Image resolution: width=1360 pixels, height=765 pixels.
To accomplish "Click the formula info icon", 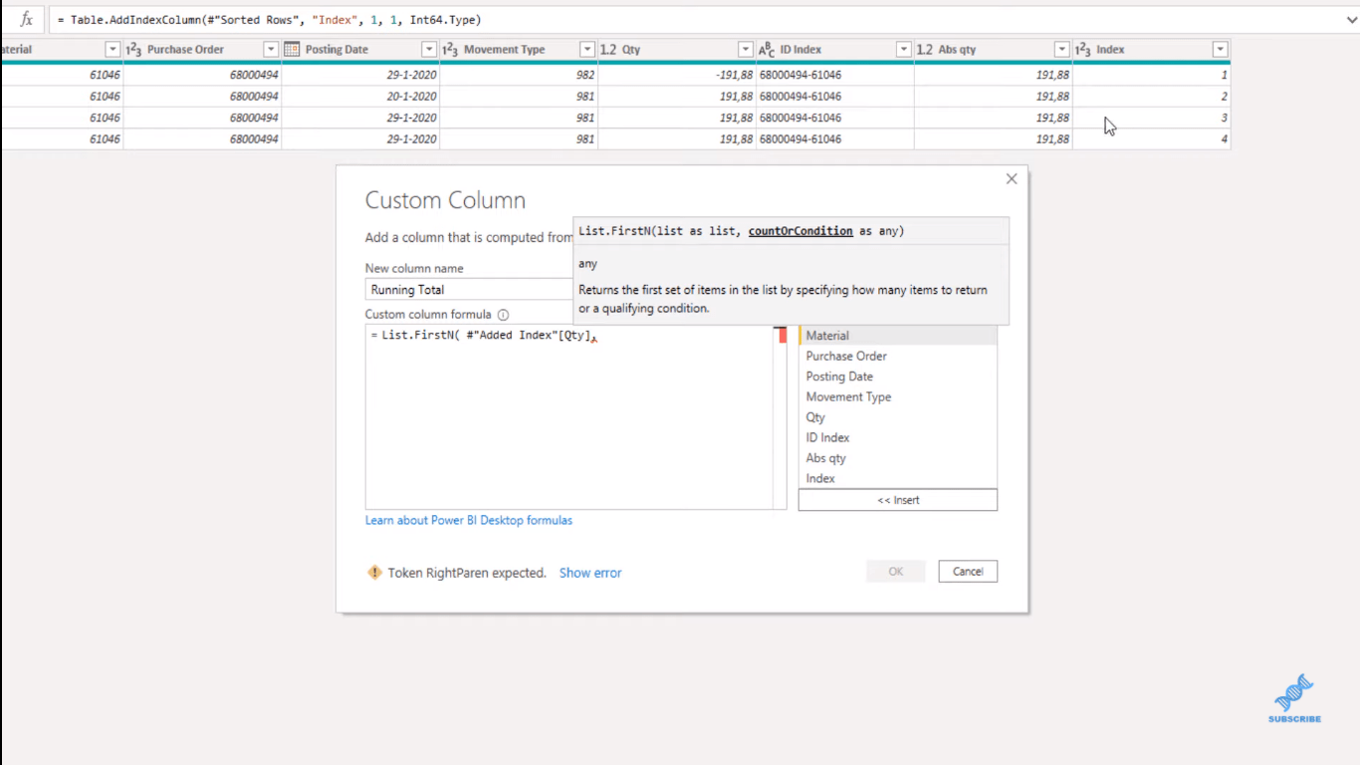I will coord(503,315).
